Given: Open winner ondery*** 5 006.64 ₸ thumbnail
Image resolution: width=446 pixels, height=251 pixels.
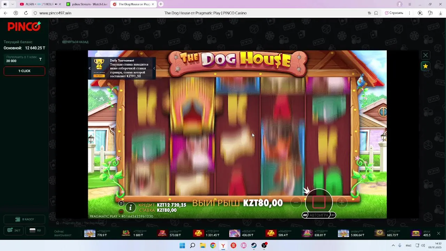Looking at the screenshot, I should click(x=344, y=233).
